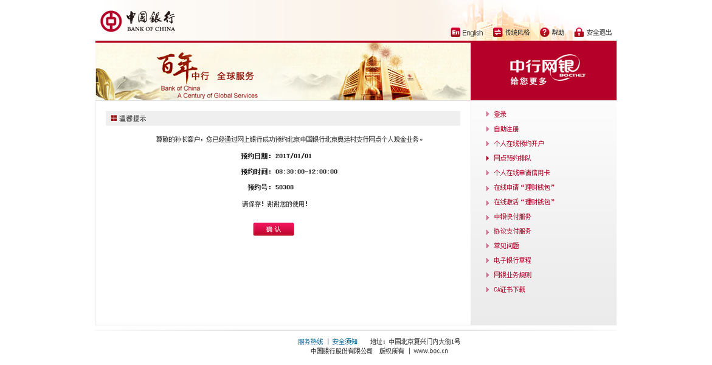Click the arrow bullet before 协议支付服务
The image size is (712, 365).
click(x=487, y=231)
